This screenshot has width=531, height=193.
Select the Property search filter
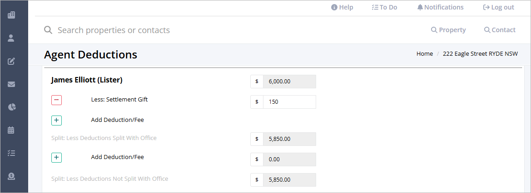coord(448,30)
